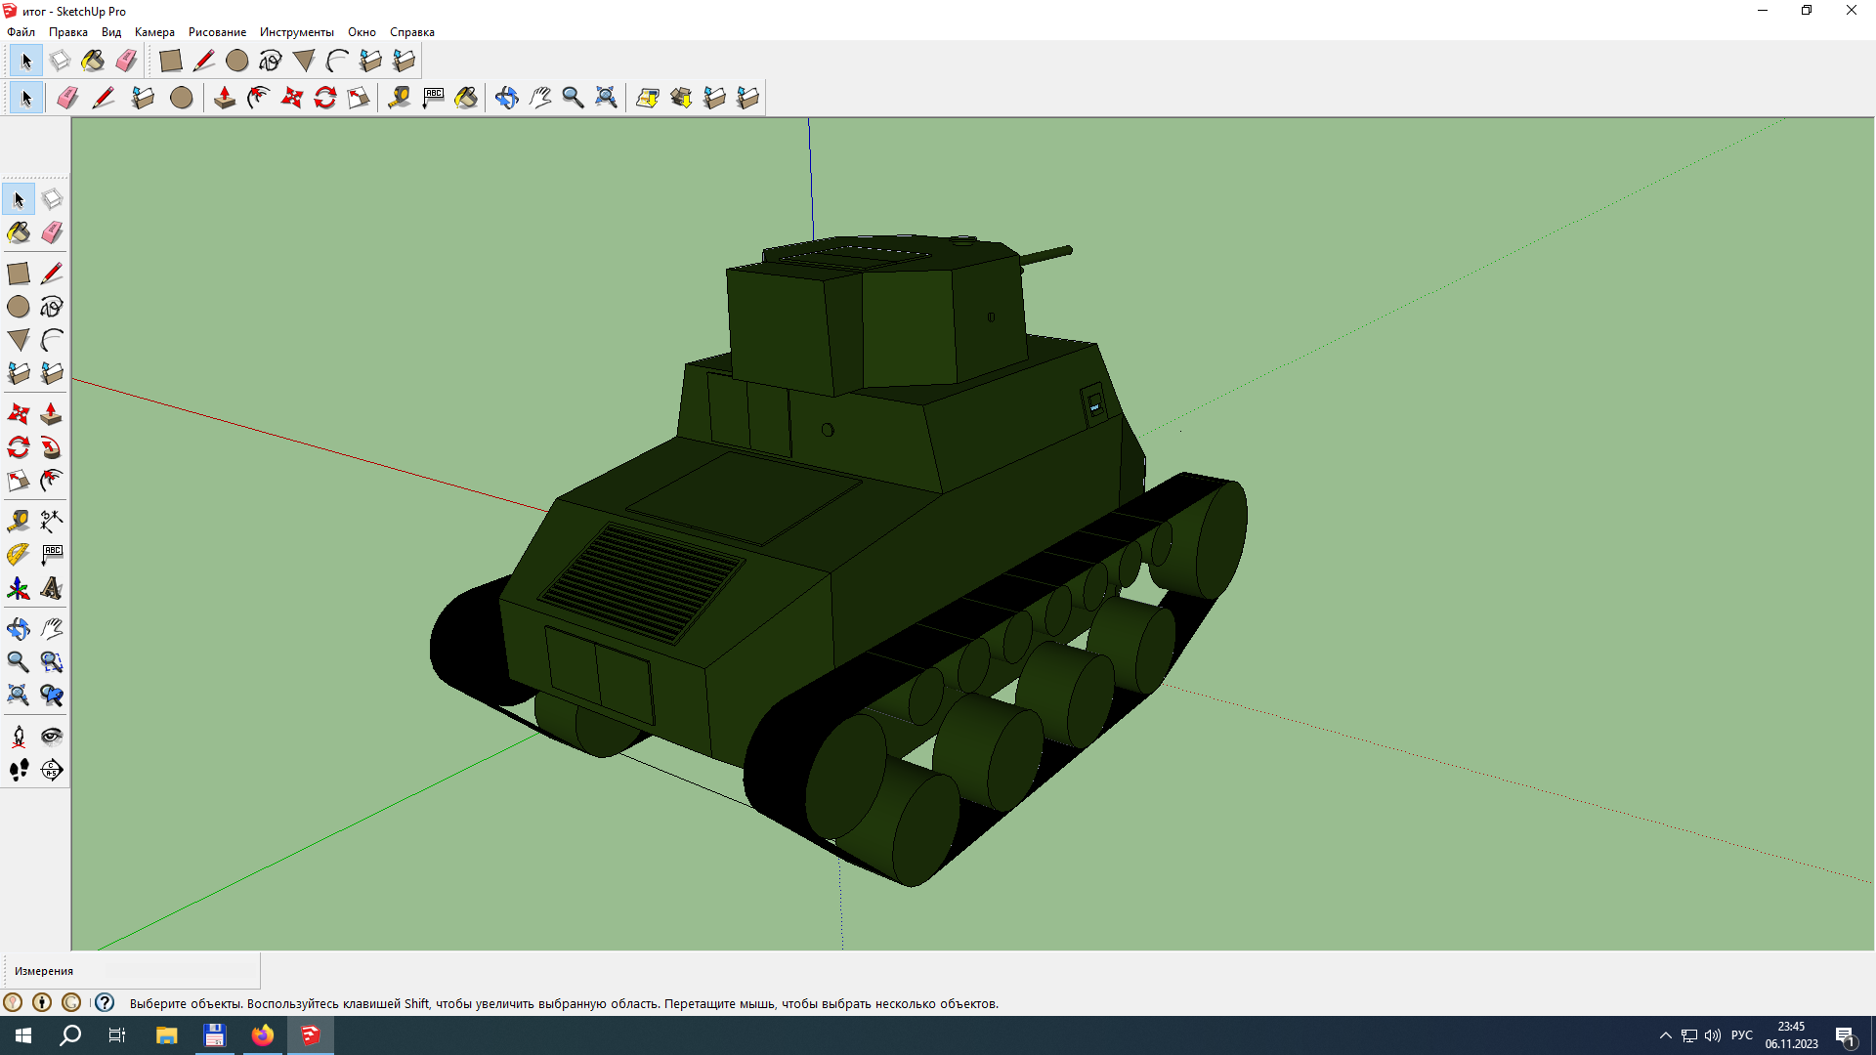This screenshot has width=1876, height=1055.
Task: Select the Axes tool
Action: coord(18,589)
